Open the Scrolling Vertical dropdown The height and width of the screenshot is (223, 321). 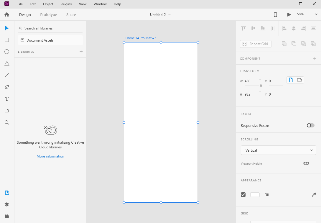click(279, 150)
